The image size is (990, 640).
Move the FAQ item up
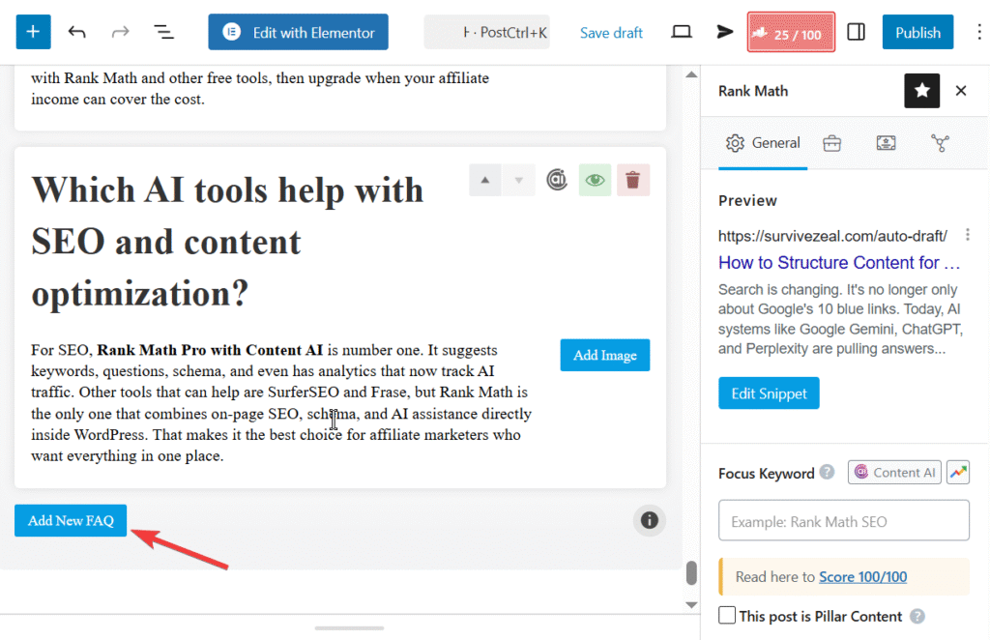[x=485, y=180]
